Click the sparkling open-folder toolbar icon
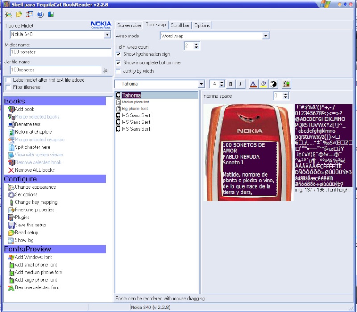 [8, 15]
